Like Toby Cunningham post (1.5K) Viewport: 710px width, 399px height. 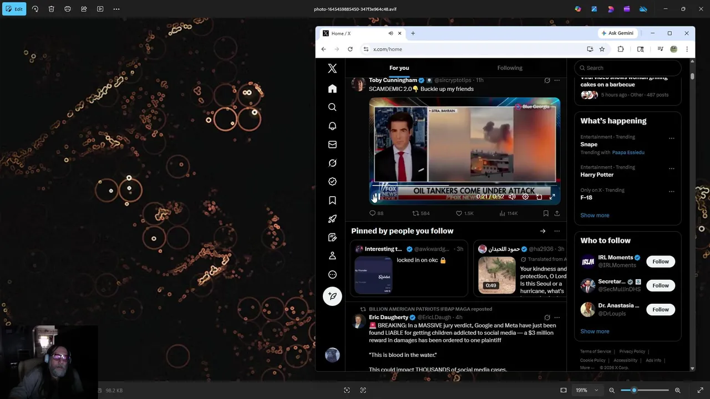(x=464, y=213)
